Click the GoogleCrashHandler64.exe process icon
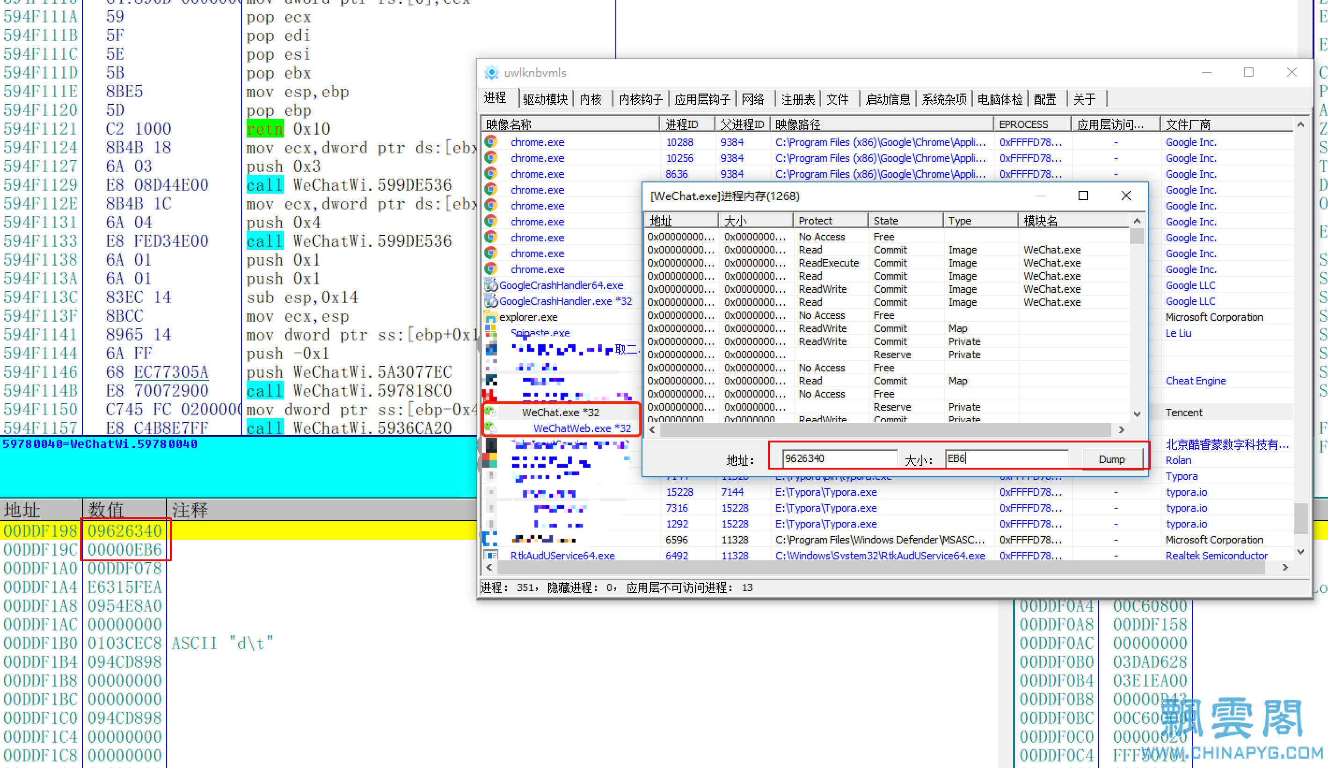This screenshot has width=1328, height=768. click(x=490, y=285)
